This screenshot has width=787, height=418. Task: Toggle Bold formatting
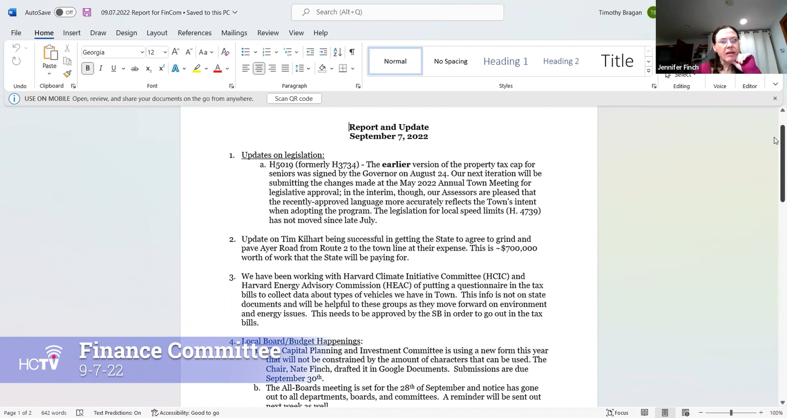(x=88, y=68)
